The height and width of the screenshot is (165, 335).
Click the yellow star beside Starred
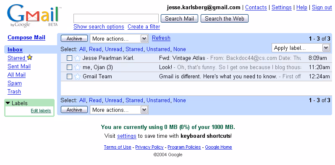click(30, 57)
